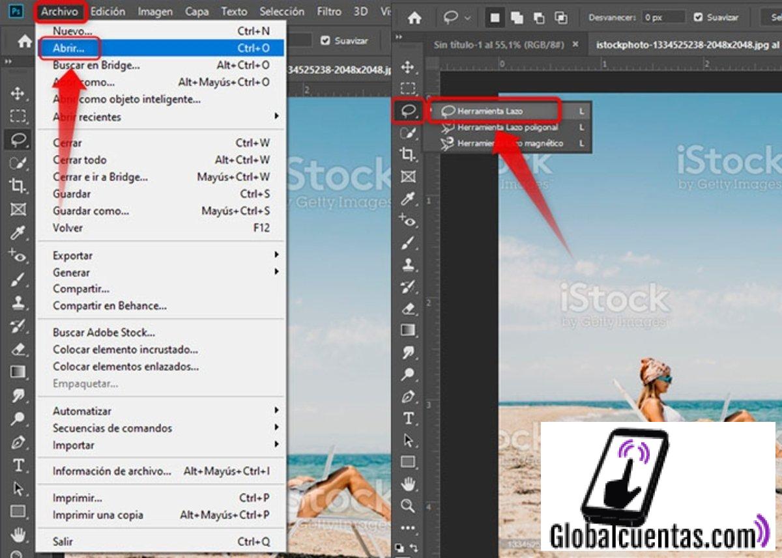The width and height of the screenshot is (782, 558).
Task: Enable the Add to selection mode button
Action: (517, 18)
